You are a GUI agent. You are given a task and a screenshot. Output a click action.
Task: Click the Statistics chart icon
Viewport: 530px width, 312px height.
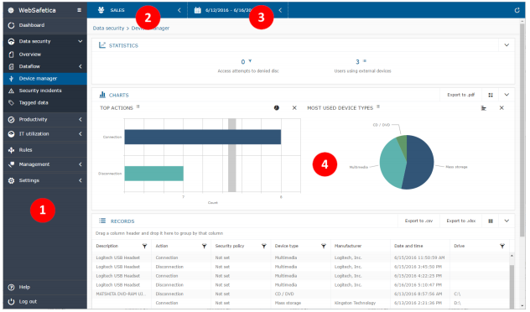pyautogui.click(x=102, y=45)
